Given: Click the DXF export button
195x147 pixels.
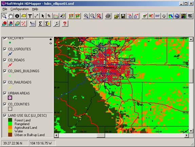Looking at the screenshot, I should 158,16.
